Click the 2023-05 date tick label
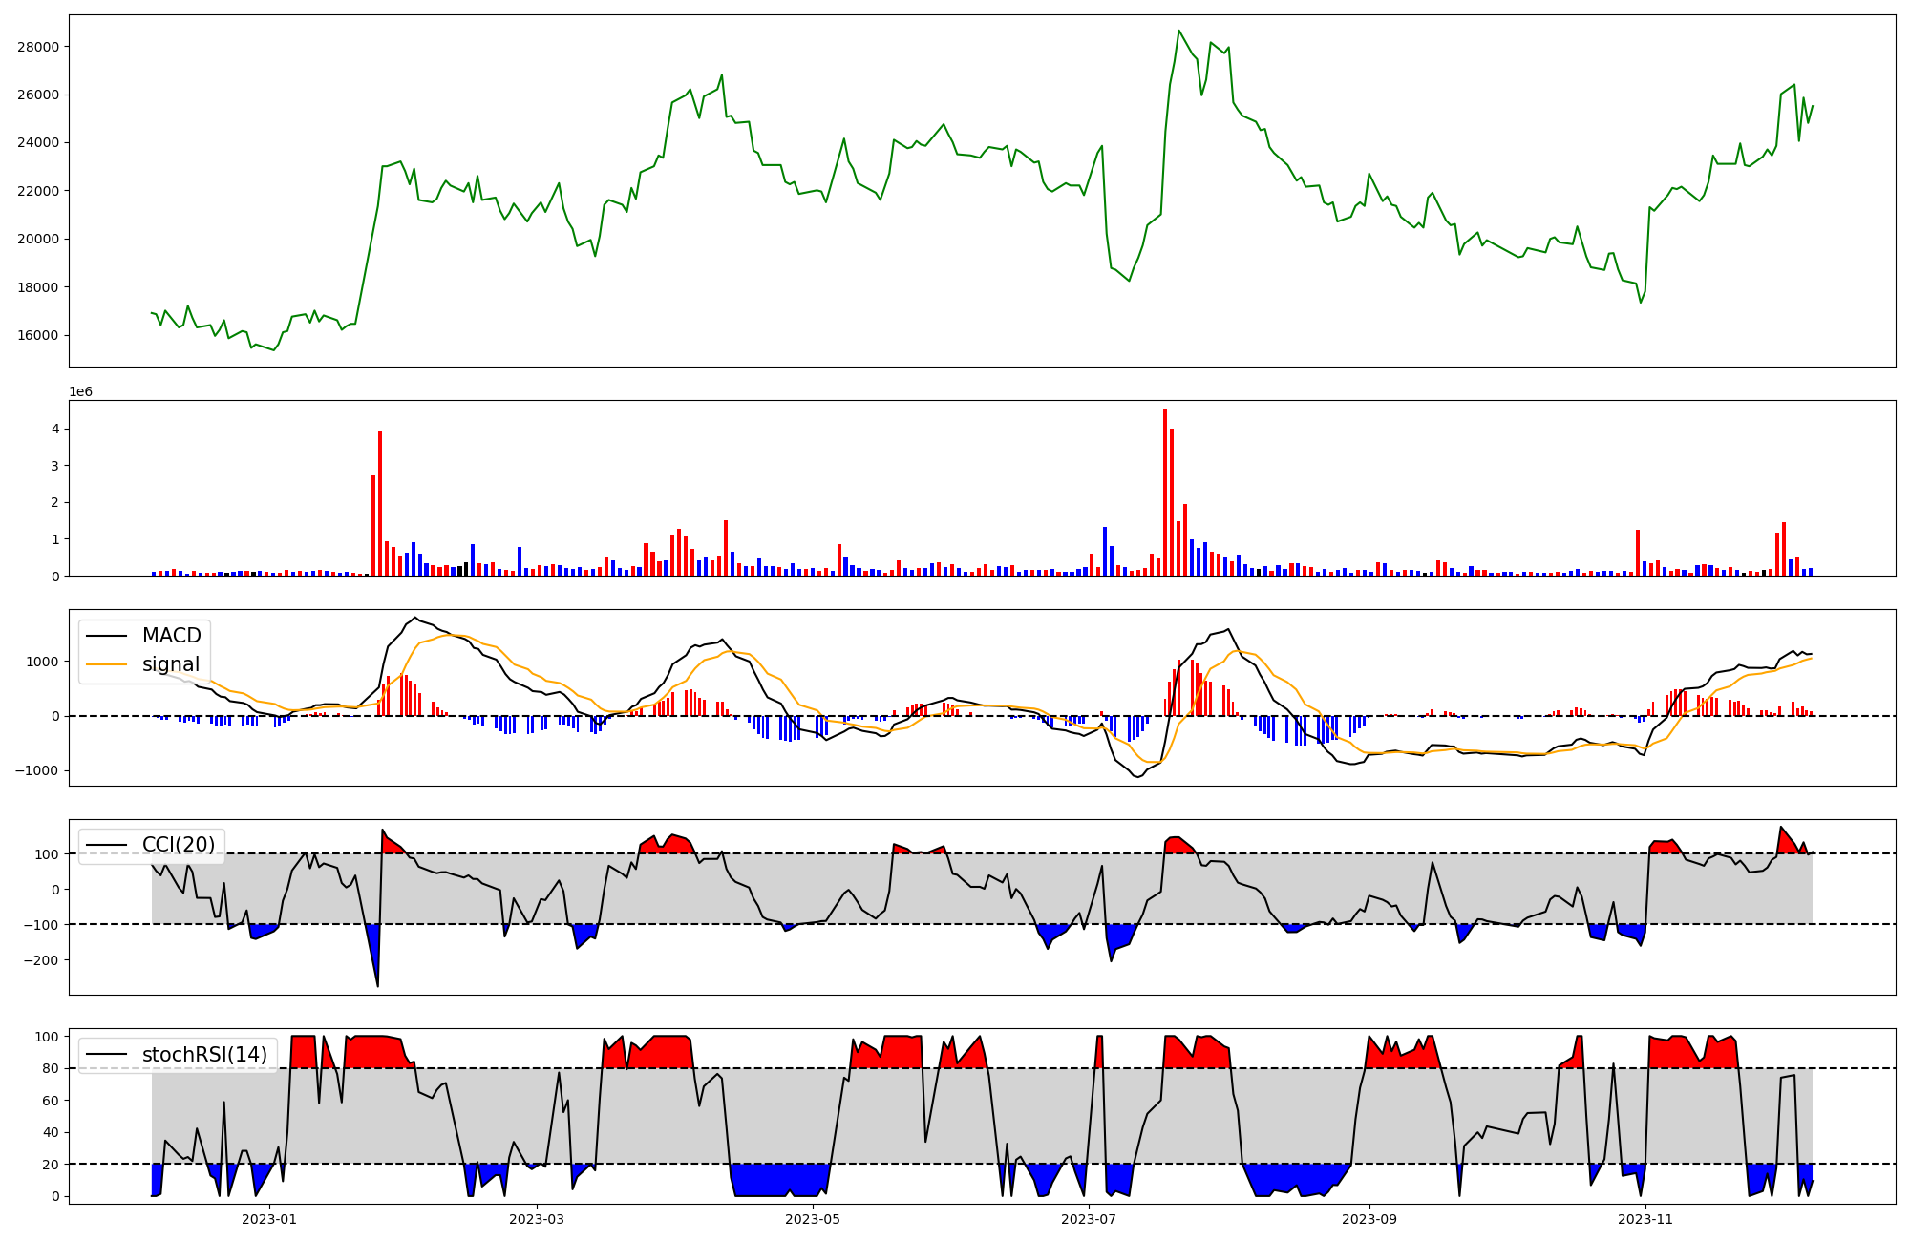This screenshot has width=1910, height=1241. pos(813,1219)
